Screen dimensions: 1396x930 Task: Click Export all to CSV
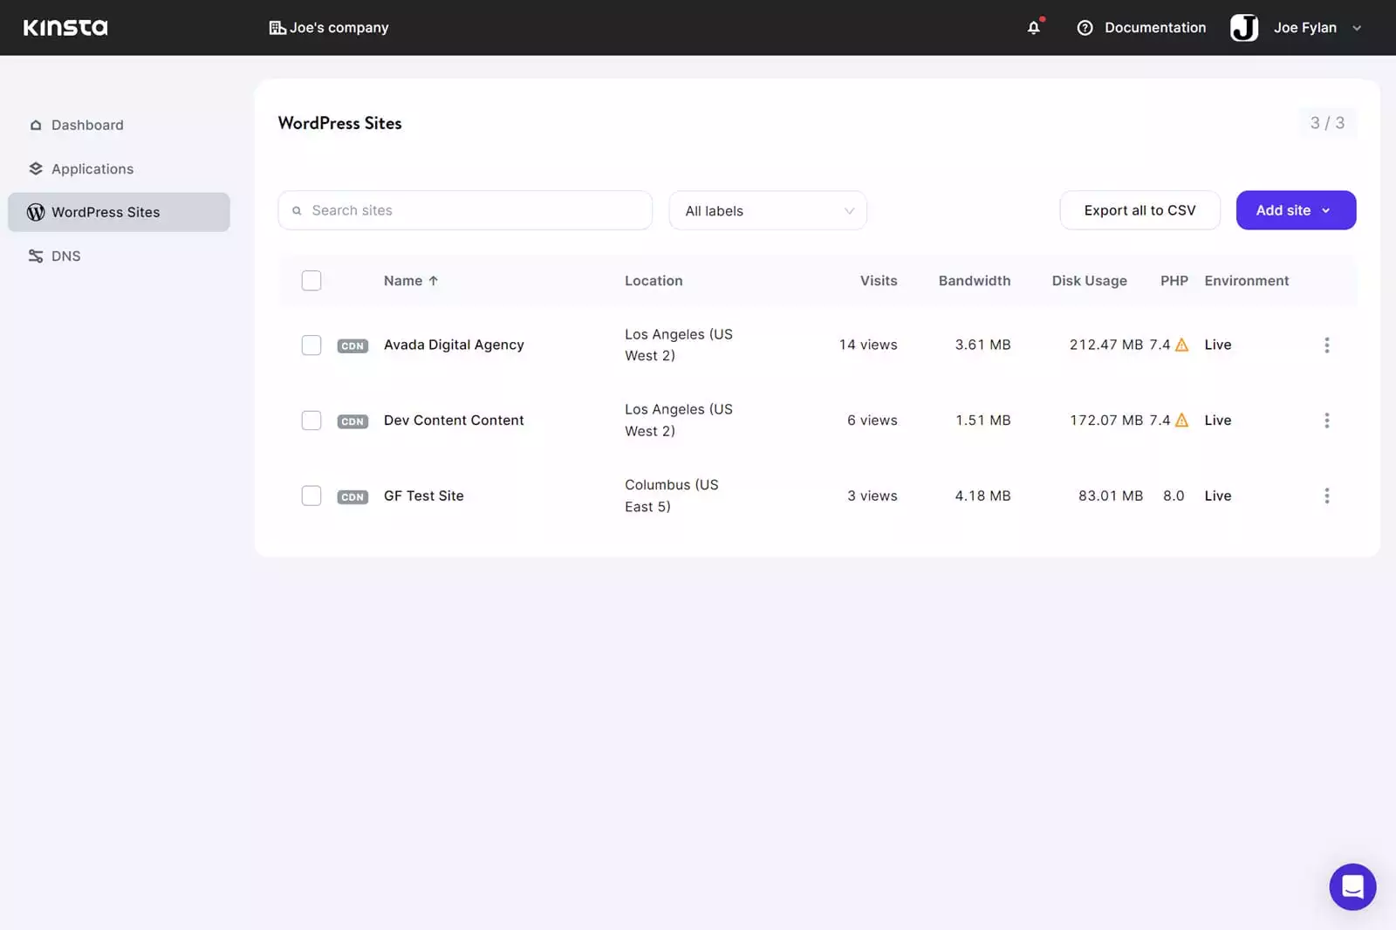click(x=1139, y=210)
